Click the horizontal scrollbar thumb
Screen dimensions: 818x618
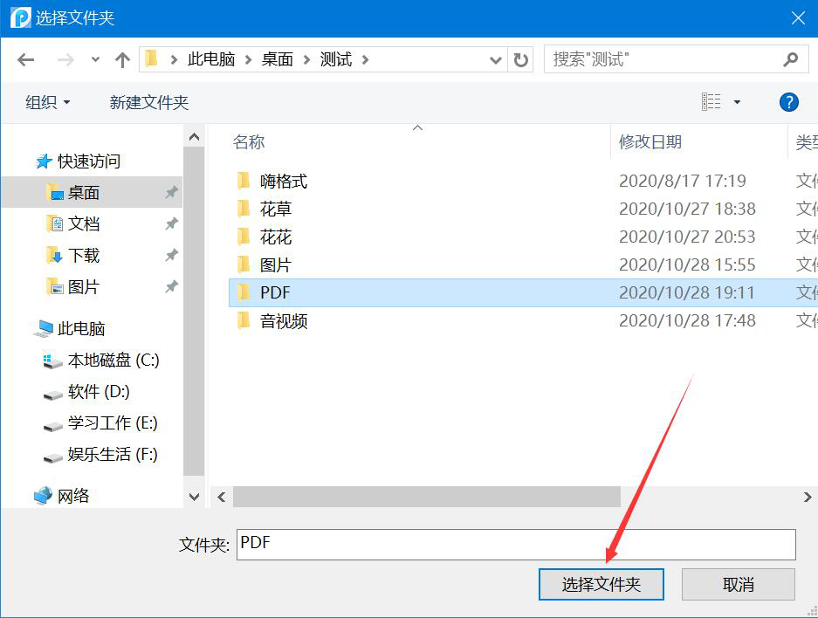[427, 497]
